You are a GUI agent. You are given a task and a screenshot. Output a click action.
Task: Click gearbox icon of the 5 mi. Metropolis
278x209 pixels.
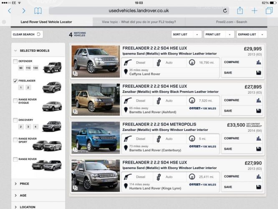click(x=159, y=139)
